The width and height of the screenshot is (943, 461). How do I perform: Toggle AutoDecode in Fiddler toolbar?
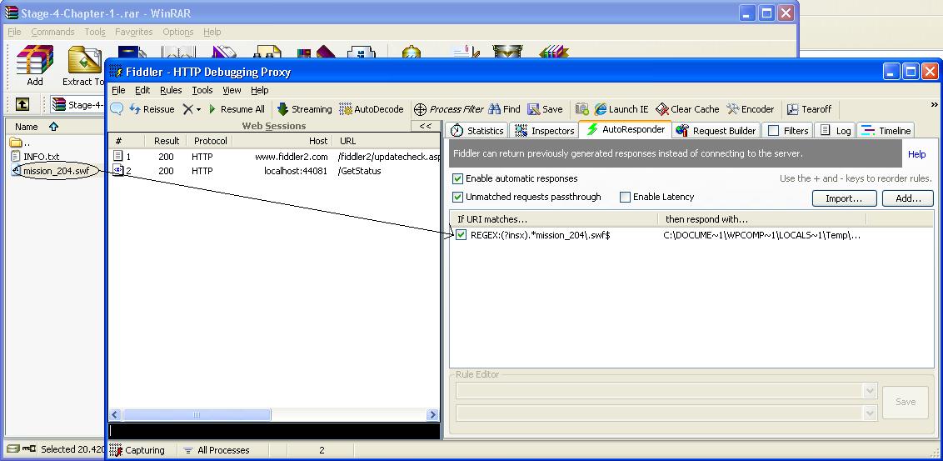click(371, 109)
